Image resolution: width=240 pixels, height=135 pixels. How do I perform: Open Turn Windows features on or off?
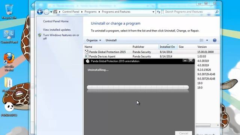point(61,37)
